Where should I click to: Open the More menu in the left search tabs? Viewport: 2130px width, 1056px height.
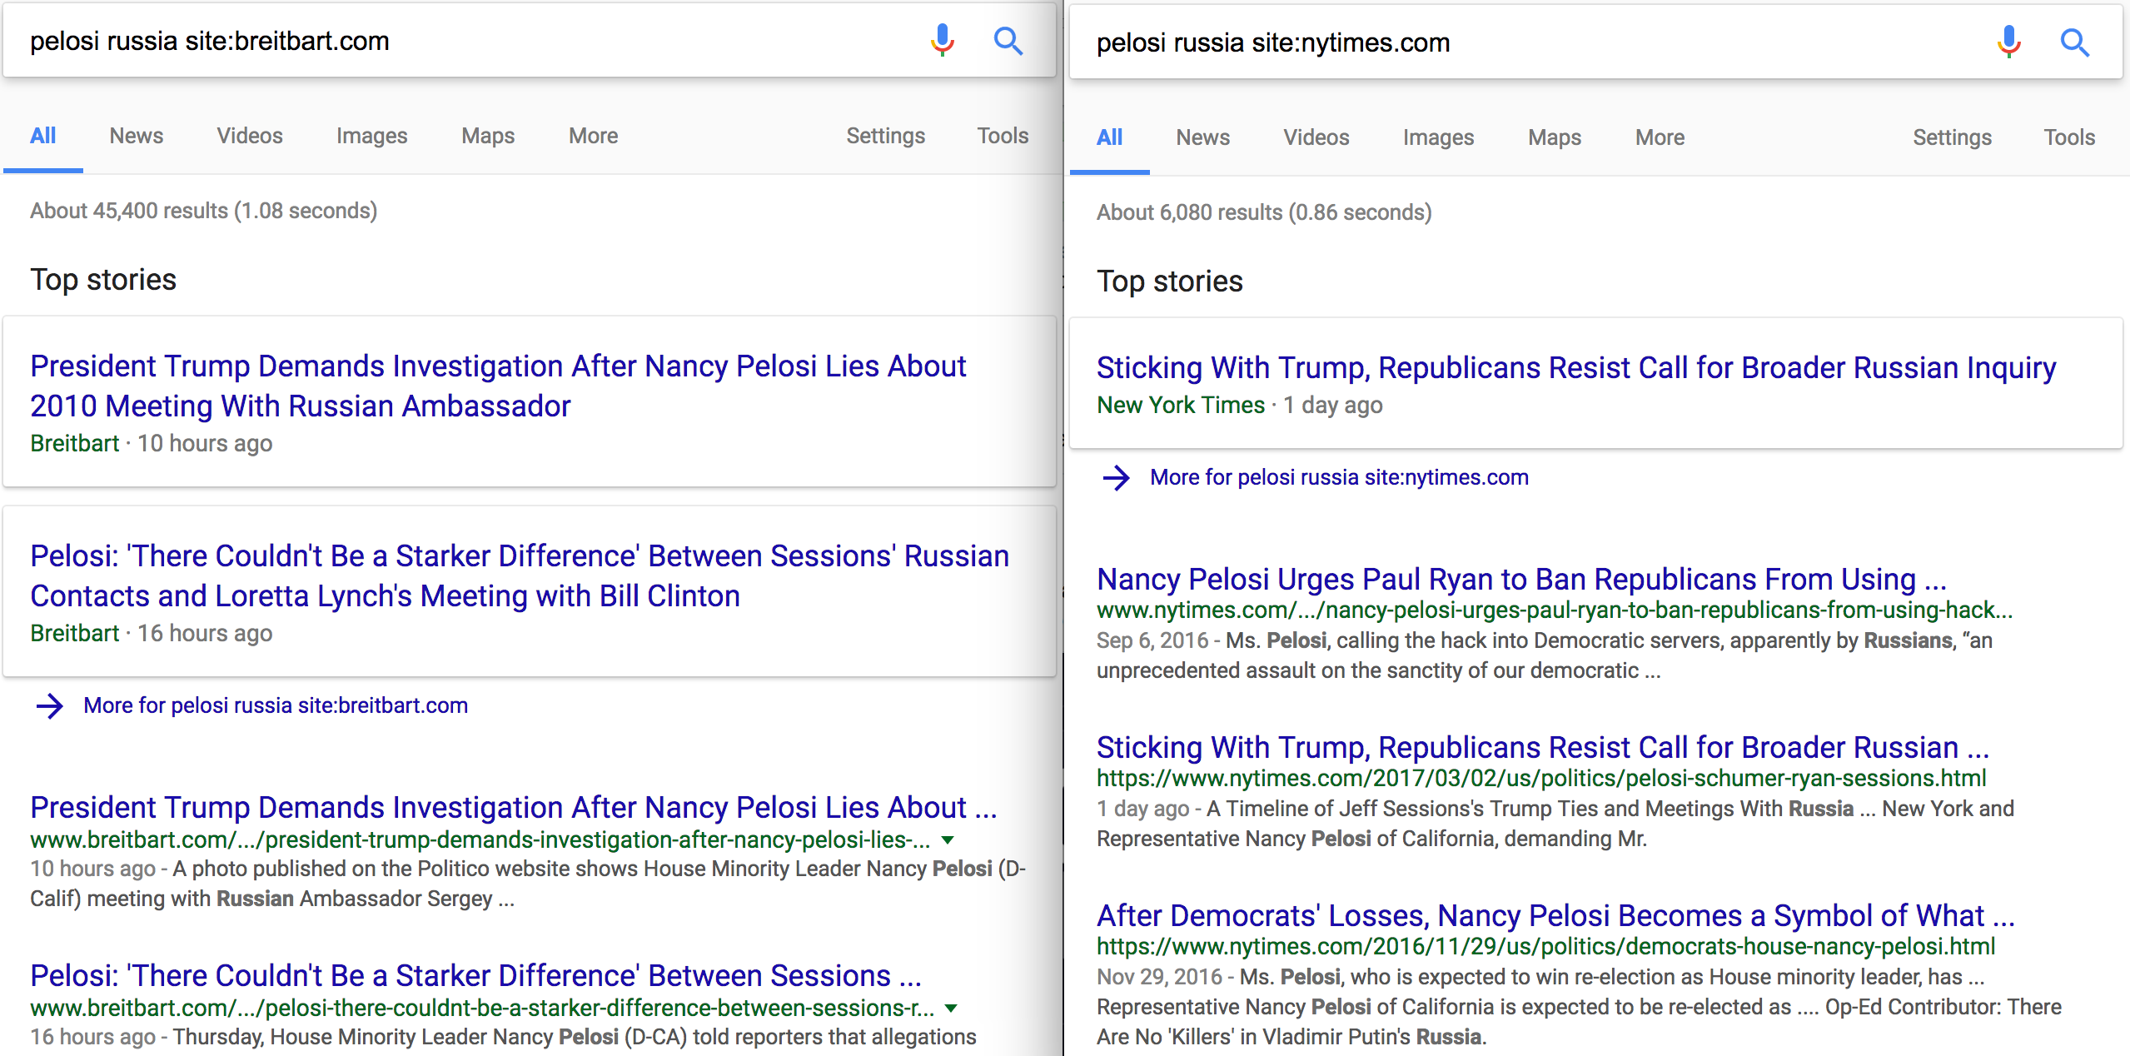pos(593,136)
